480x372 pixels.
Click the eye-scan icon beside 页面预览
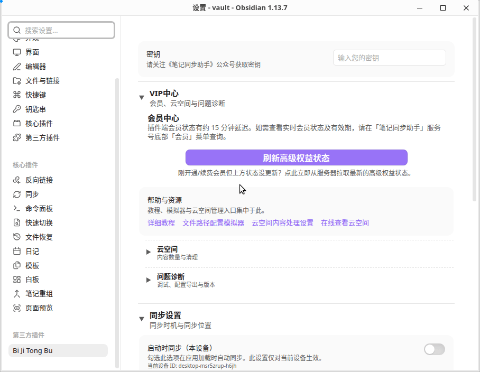click(17, 308)
